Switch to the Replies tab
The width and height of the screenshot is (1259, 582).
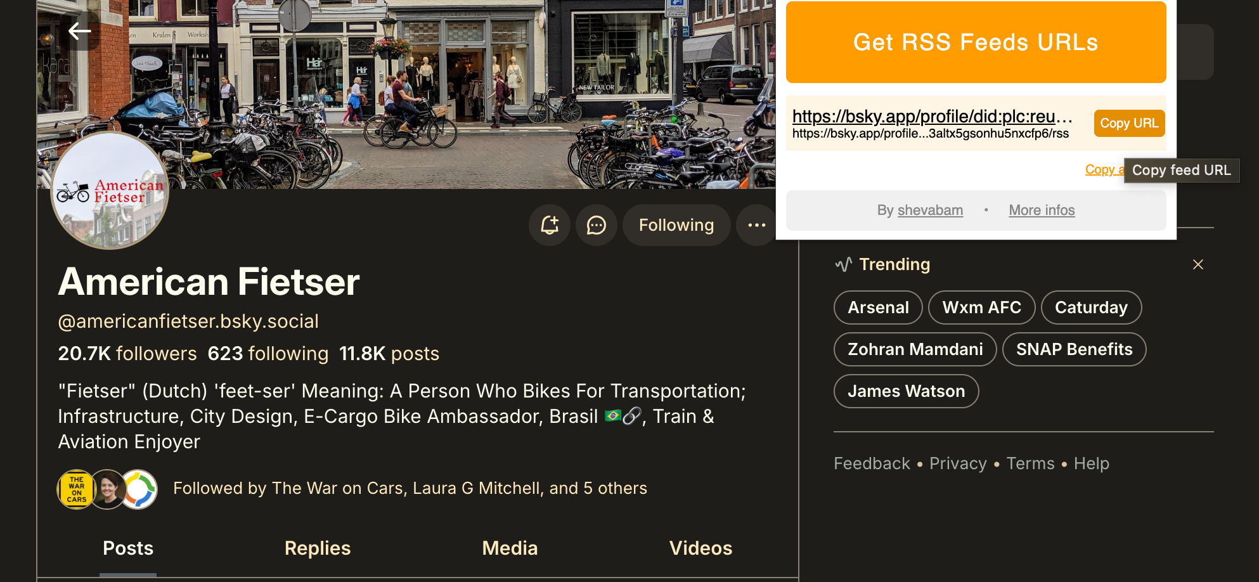(x=318, y=548)
